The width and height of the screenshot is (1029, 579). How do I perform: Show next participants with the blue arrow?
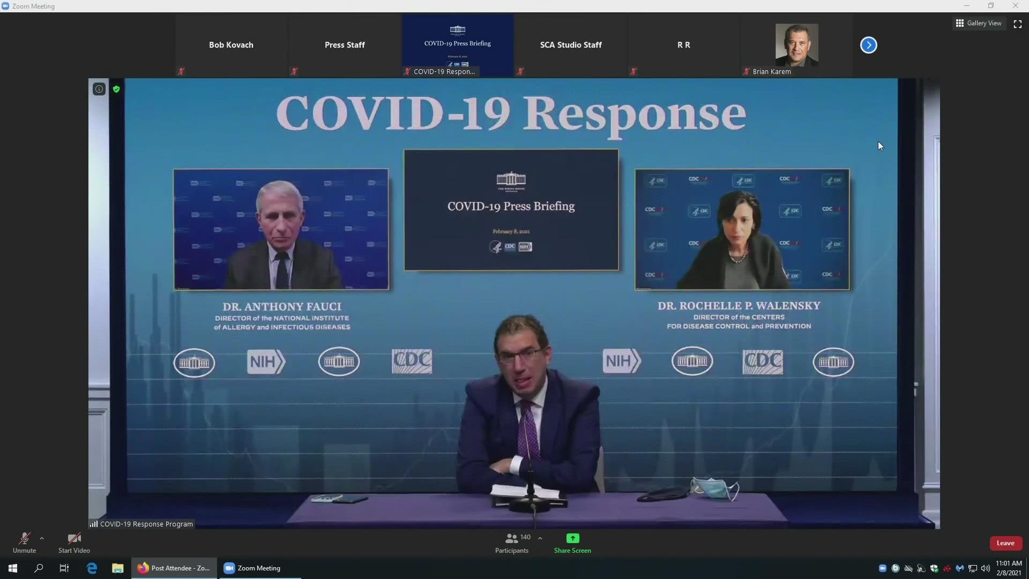868,45
